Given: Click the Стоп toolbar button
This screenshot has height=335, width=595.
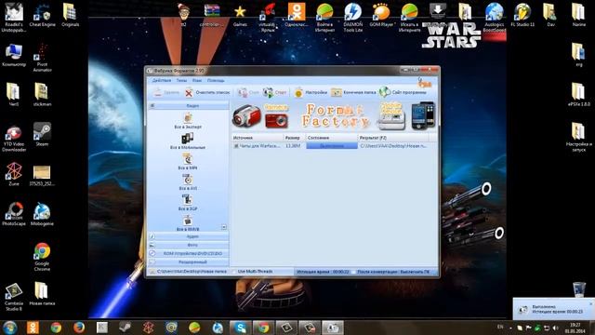Looking at the screenshot, I should [248, 92].
